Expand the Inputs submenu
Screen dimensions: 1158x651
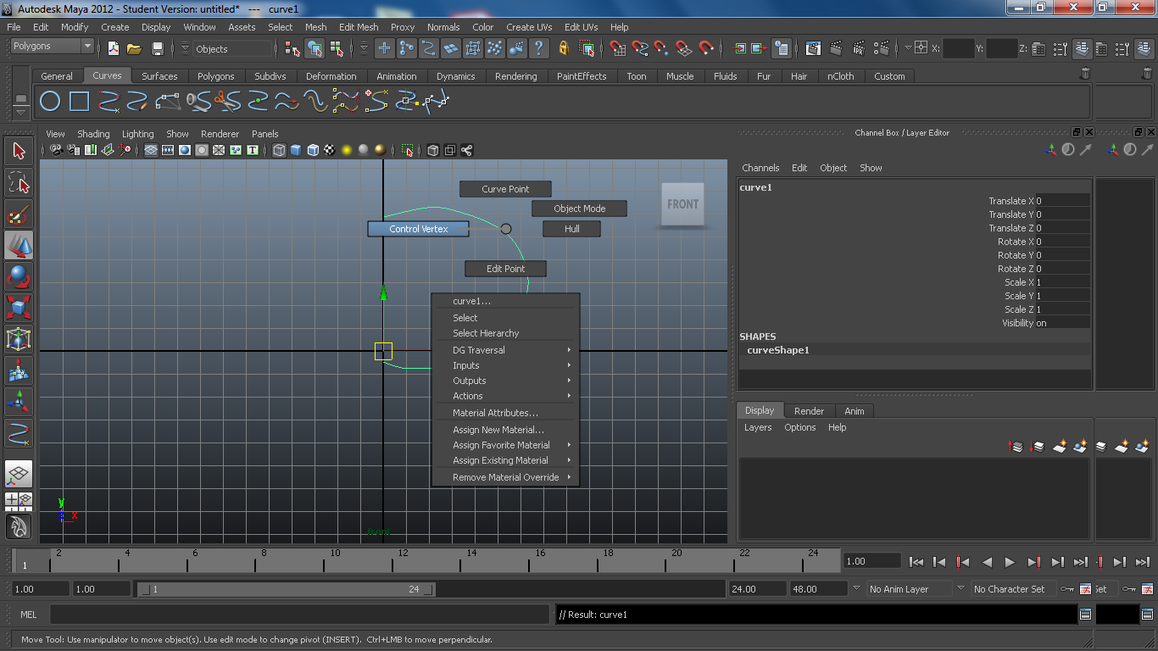click(505, 365)
